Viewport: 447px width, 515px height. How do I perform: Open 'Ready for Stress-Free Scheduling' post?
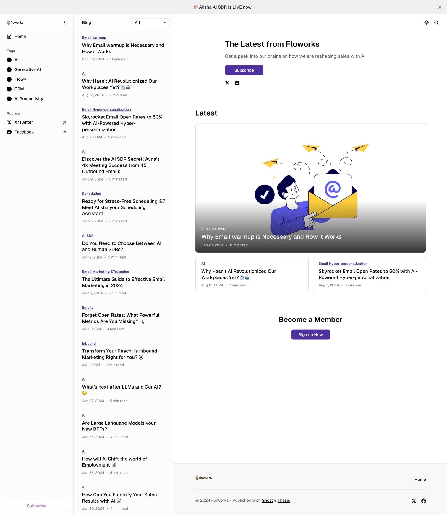coord(124,207)
